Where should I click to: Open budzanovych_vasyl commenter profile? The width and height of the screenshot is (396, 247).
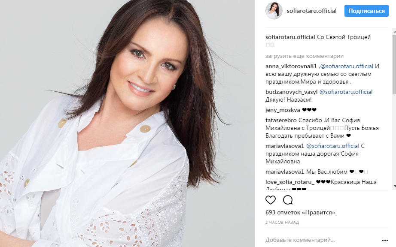tap(292, 92)
